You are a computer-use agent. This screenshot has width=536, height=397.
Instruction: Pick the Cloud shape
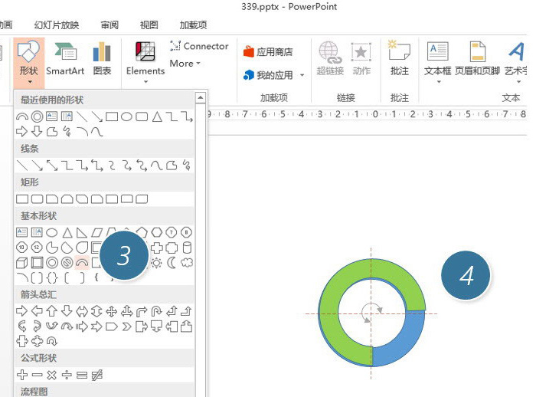[x=187, y=263]
